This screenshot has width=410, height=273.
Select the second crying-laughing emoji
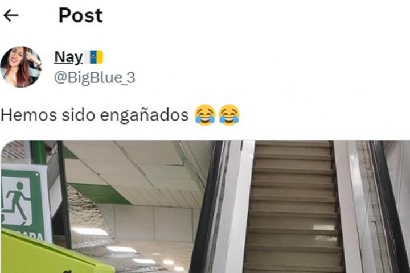click(x=229, y=115)
